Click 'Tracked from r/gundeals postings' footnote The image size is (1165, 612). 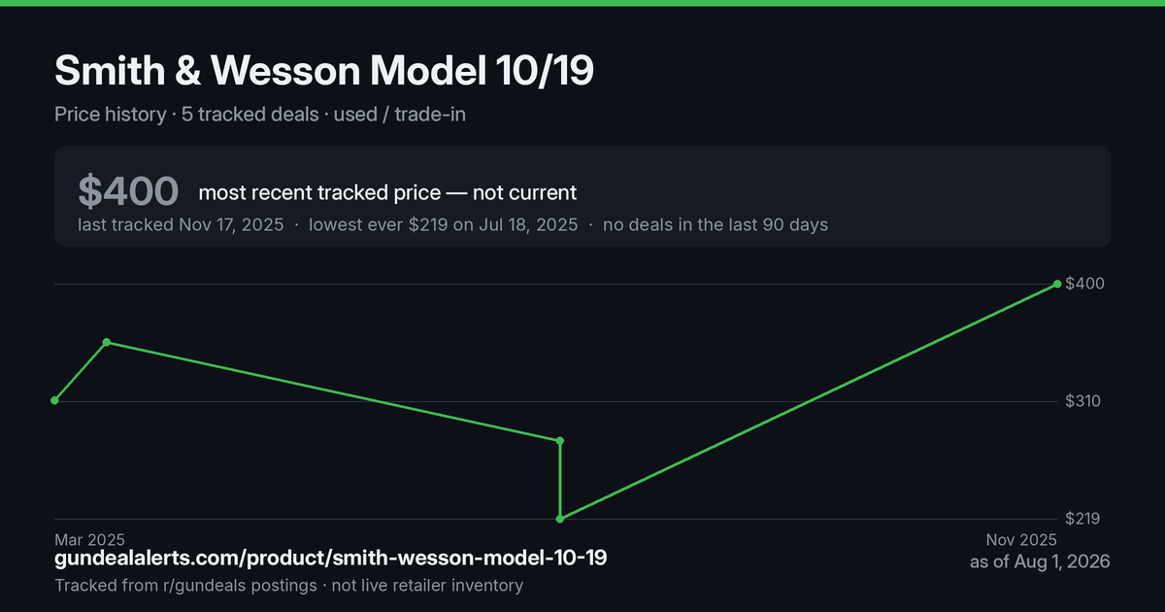tap(185, 585)
